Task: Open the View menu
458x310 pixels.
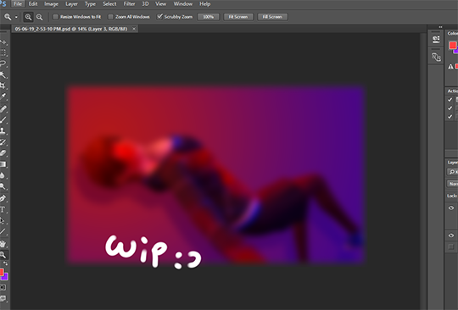Action: 160,4
